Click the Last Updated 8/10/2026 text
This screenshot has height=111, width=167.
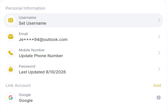(x=42, y=72)
